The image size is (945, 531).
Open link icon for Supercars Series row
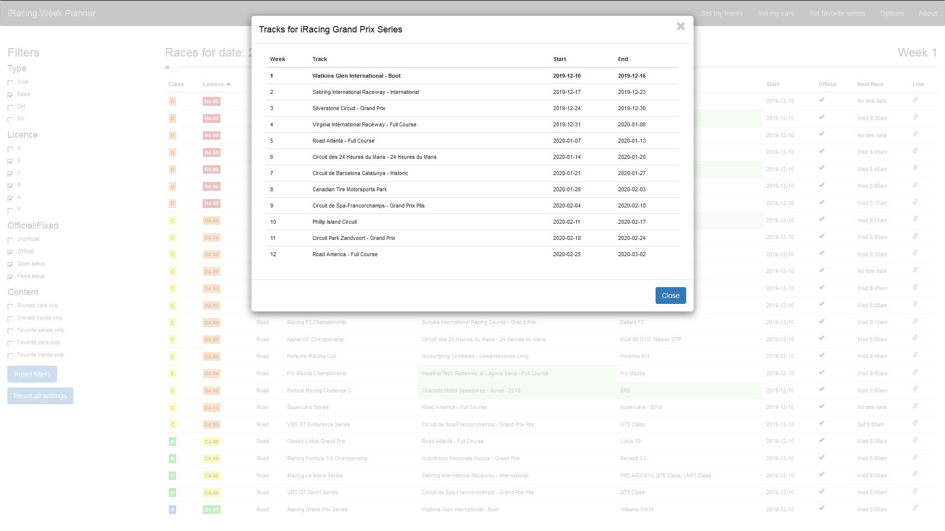[x=915, y=406]
